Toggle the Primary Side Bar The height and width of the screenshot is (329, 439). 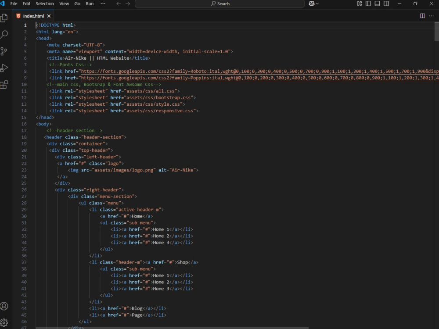(x=368, y=4)
